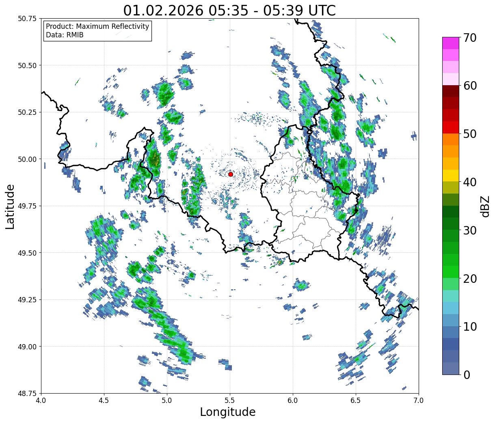Click the longitude tick label 7.0
Image resolution: width=495 pixels, height=422 pixels.
(419, 400)
